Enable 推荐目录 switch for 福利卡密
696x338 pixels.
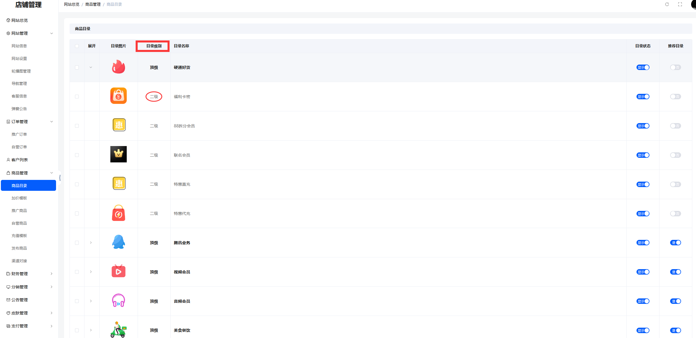(676, 97)
